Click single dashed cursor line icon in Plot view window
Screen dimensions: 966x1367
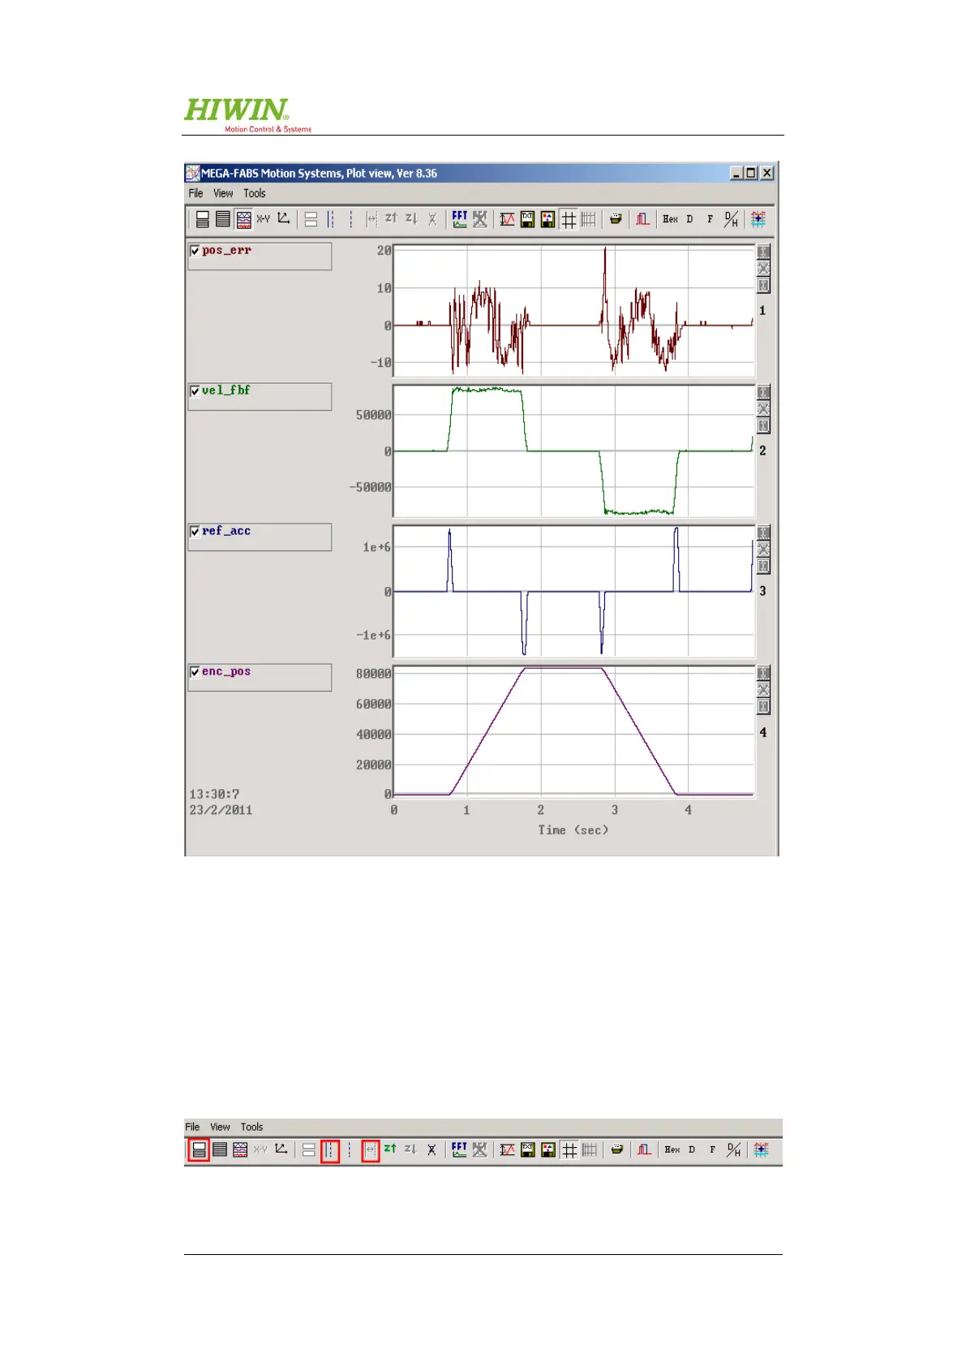click(x=350, y=219)
